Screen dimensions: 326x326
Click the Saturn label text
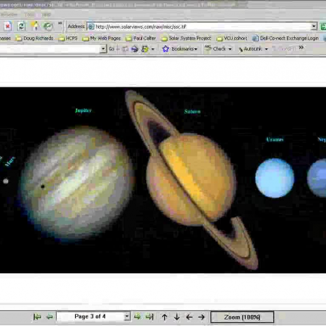(192, 111)
